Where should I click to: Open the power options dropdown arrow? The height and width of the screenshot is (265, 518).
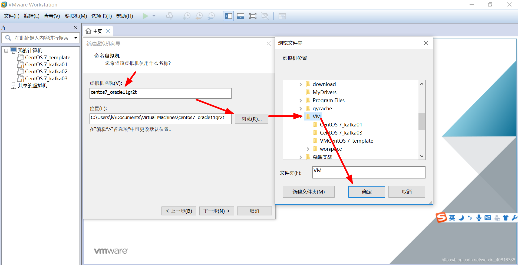coord(154,16)
